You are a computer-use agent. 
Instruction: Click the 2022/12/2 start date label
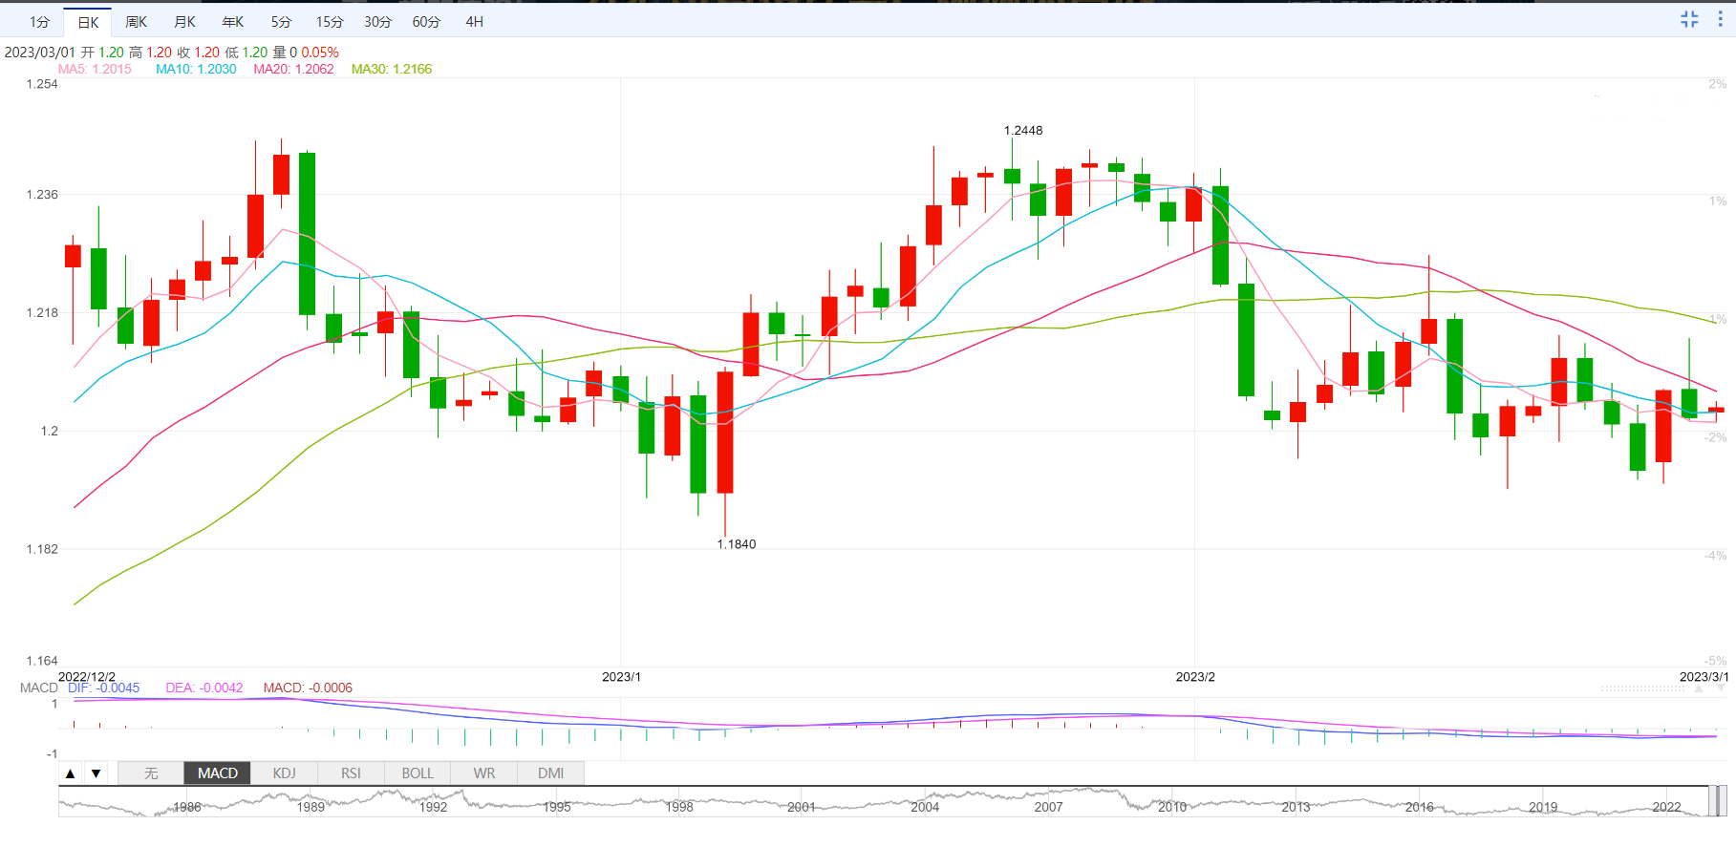[x=87, y=676]
